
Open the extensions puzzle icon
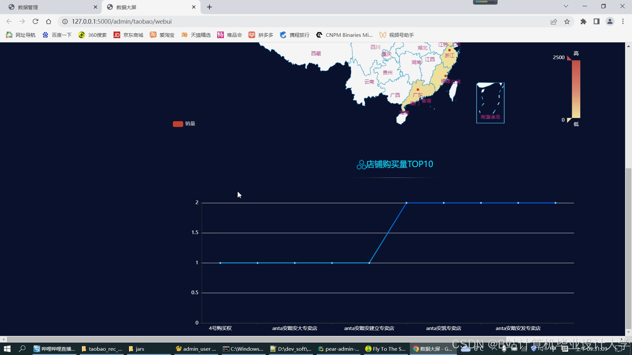[x=583, y=22]
